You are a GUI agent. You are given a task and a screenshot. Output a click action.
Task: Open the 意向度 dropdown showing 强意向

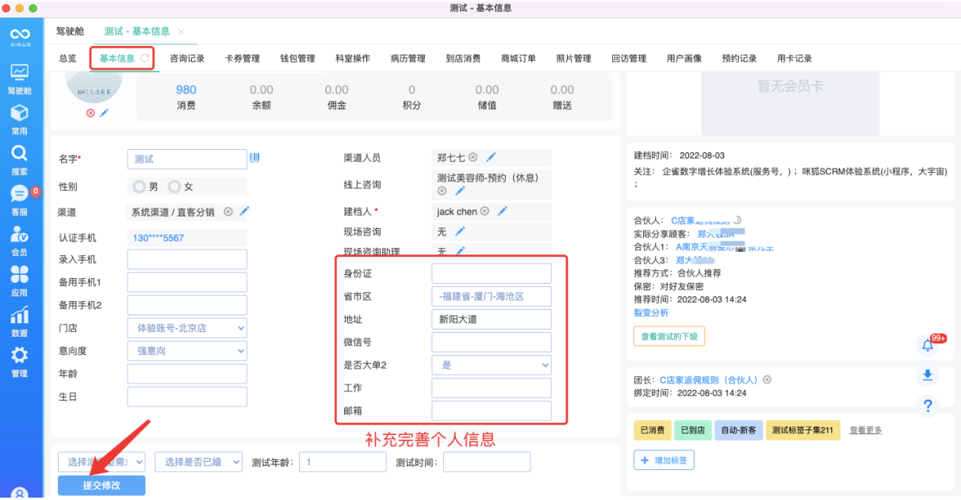(186, 350)
